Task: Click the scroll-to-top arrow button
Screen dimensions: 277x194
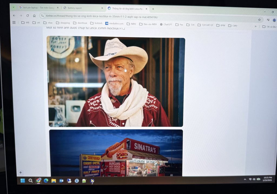Action: click(x=21, y=173)
